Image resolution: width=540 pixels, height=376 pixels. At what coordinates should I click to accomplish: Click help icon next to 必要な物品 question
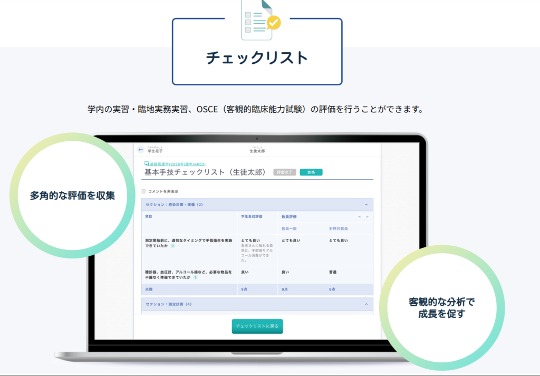(x=195, y=277)
